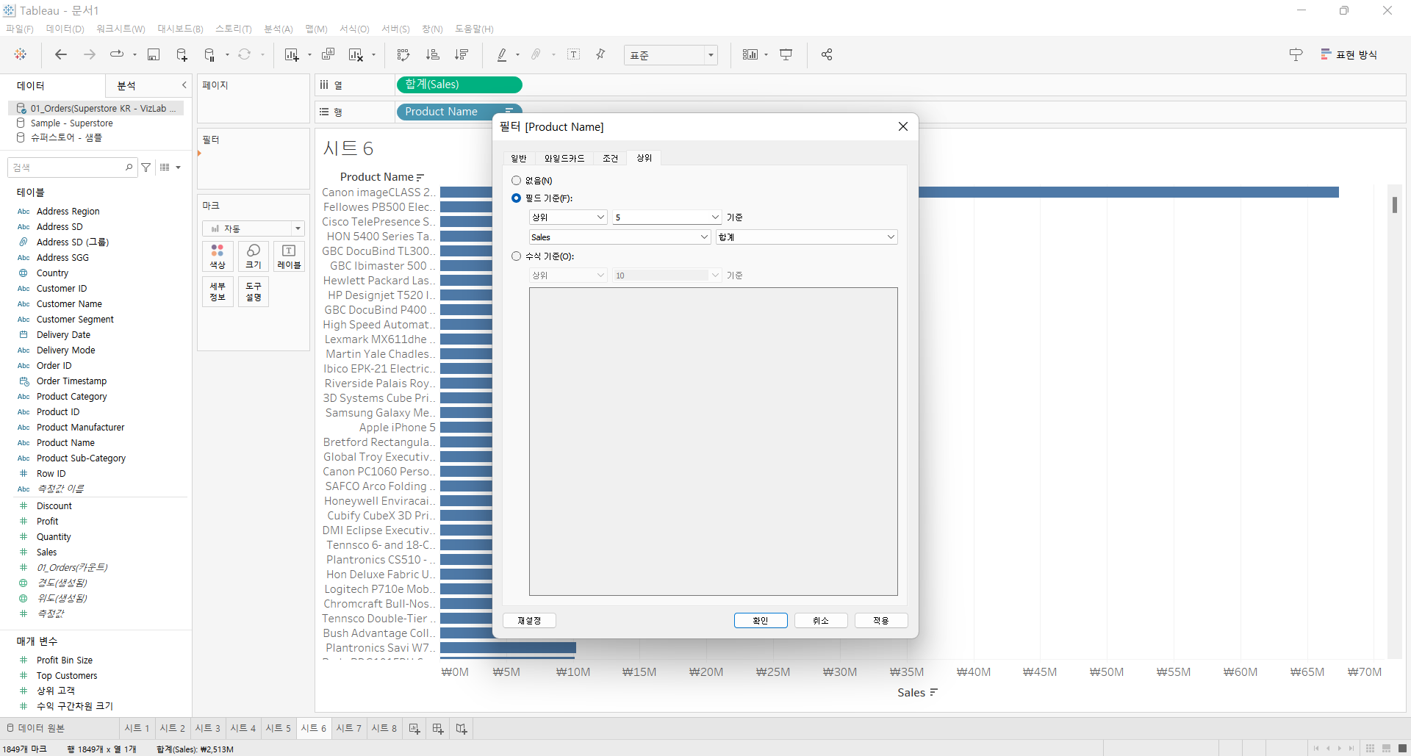Viewport: 1411px width, 756px height.
Task: Click the swap rows and columns icon
Action: [x=403, y=54]
